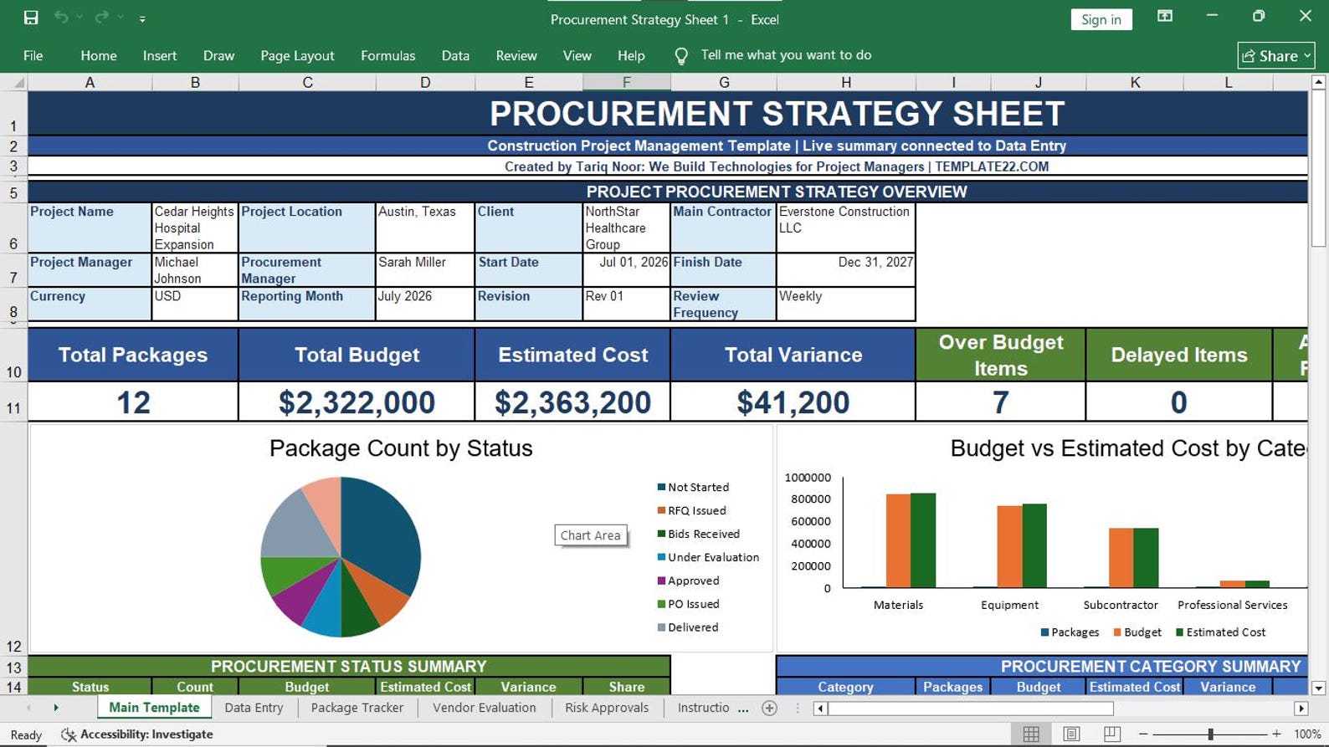Switch to the partially shown Instructio sheet tab
The width and height of the screenshot is (1329, 747).
703,708
